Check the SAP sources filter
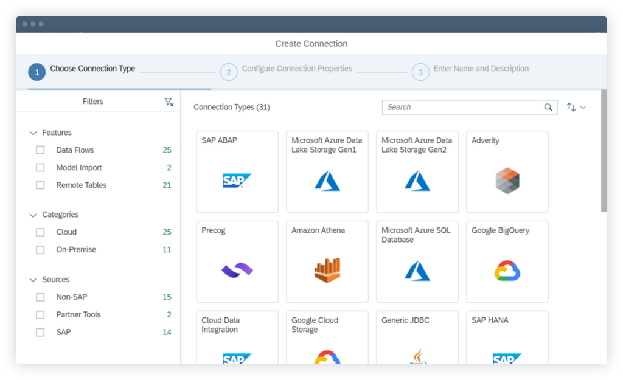The width and height of the screenshot is (623, 380). (x=40, y=332)
